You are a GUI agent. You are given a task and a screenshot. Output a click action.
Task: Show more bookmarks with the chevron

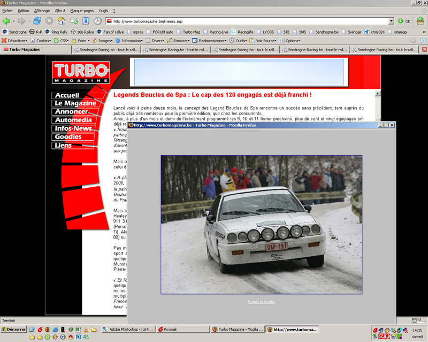[424, 32]
